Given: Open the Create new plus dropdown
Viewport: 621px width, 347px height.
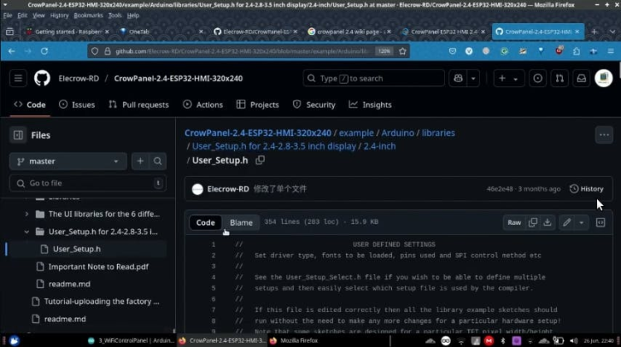Looking at the screenshot, I should pos(509,78).
